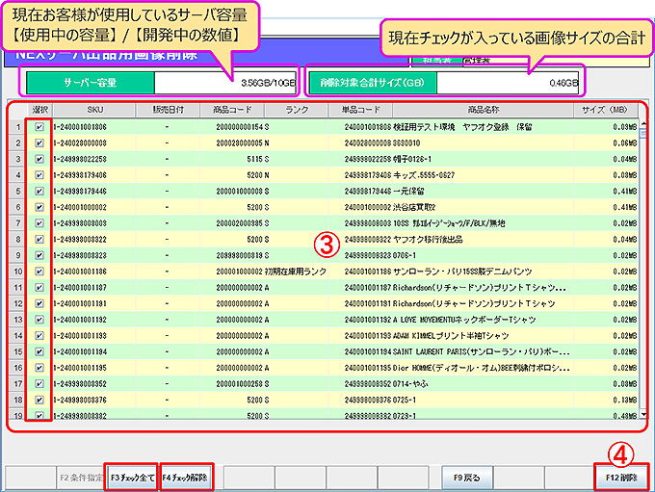This screenshot has width=655, height=492.
Task: Click the 商品コード column header
Action: [x=232, y=110]
